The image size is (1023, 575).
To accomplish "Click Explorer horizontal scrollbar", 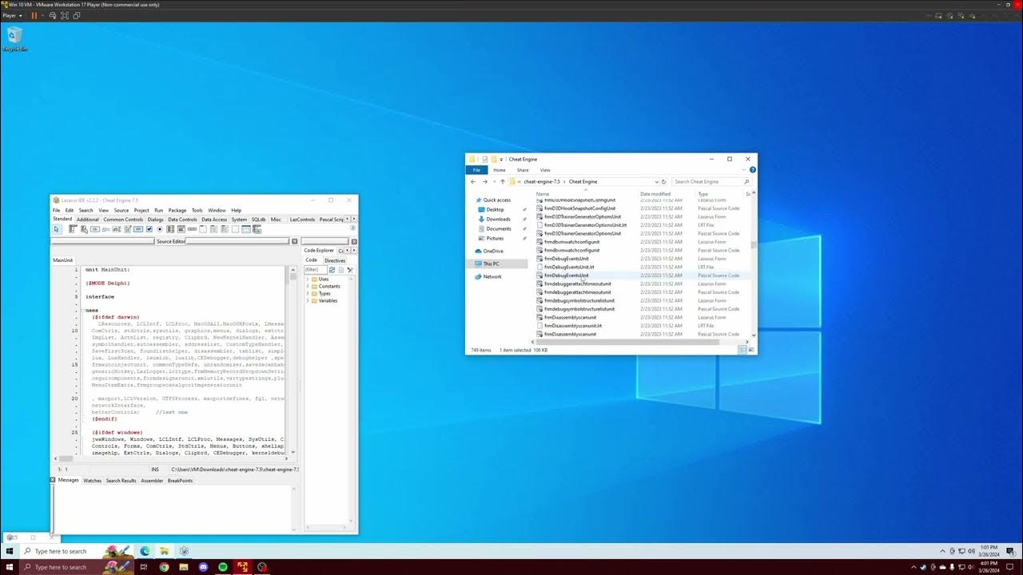I will (x=627, y=342).
